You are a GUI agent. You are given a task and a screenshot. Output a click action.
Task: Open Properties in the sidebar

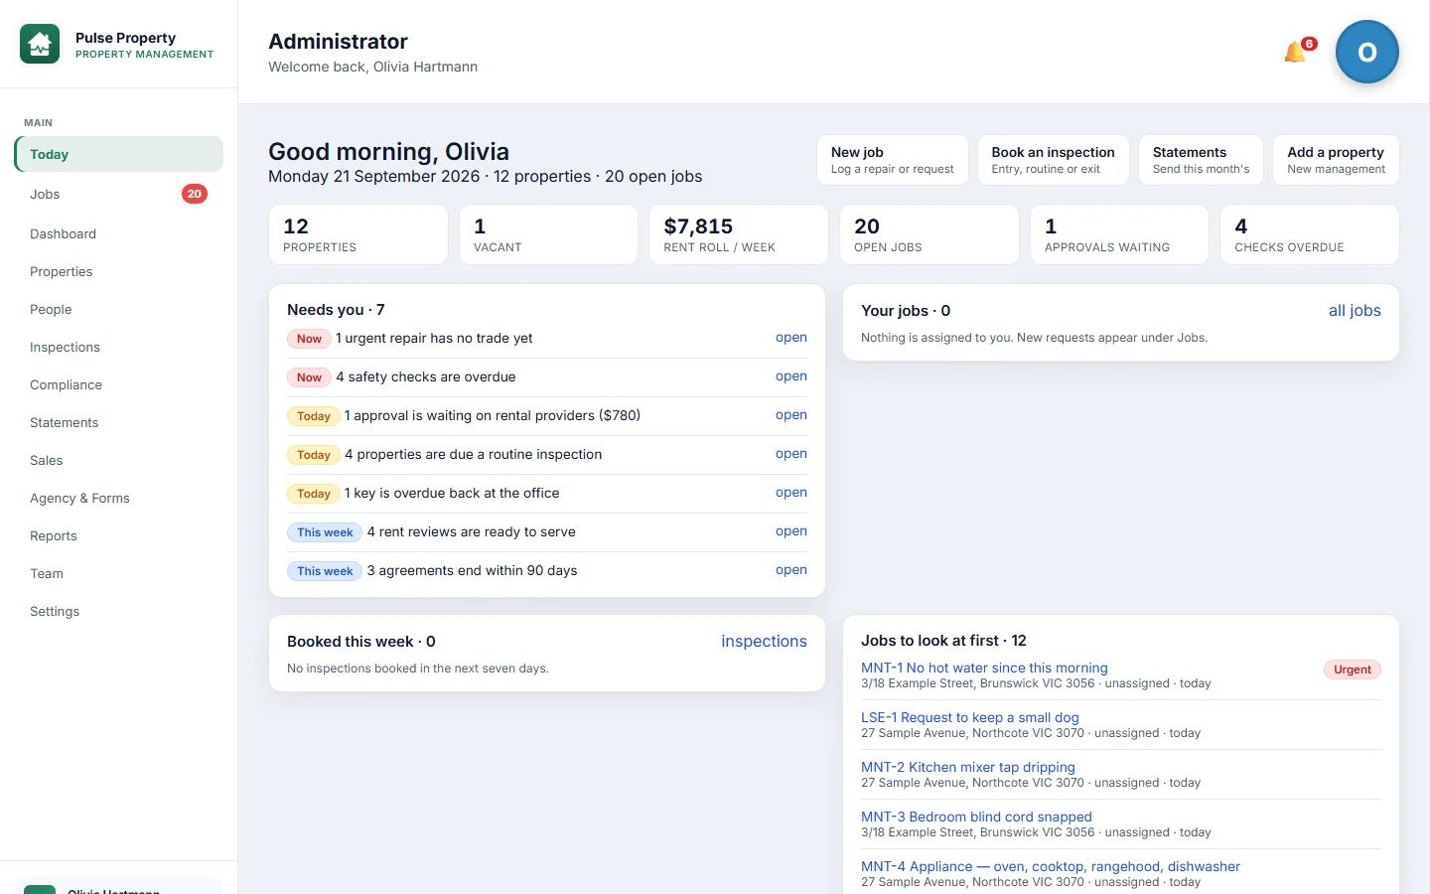(119, 271)
